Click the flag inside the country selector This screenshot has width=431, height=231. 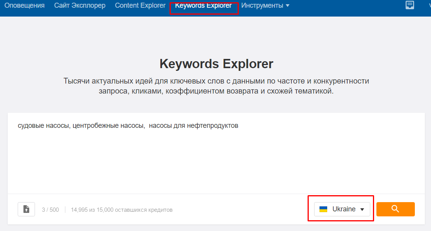click(x=324, y=209)
